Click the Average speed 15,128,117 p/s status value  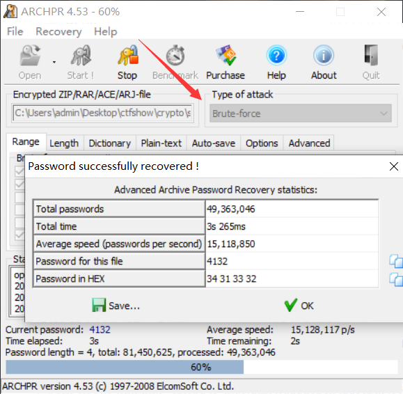tap(322, 329)
